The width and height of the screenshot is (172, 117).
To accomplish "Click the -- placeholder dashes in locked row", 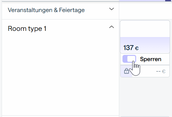I will [158, 71].
